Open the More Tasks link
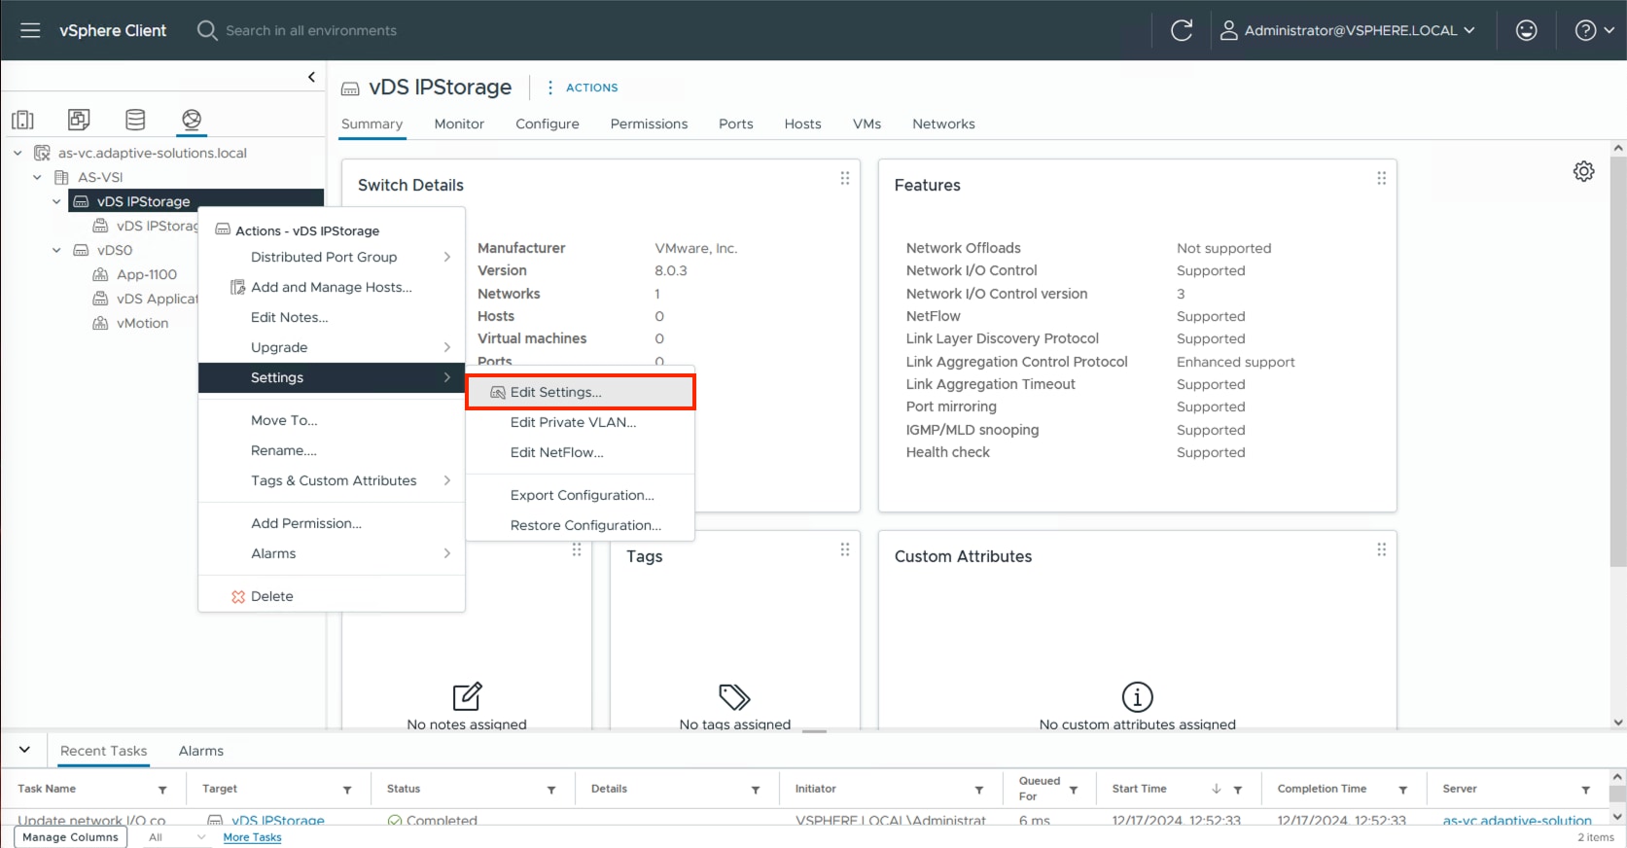This screenshot has height=848, width=1627. click(x=252, y=837)
